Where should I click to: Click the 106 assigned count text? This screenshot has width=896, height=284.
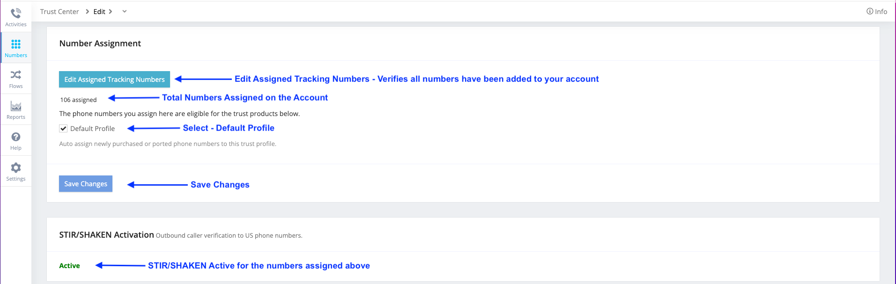click(x=78, y=100)
